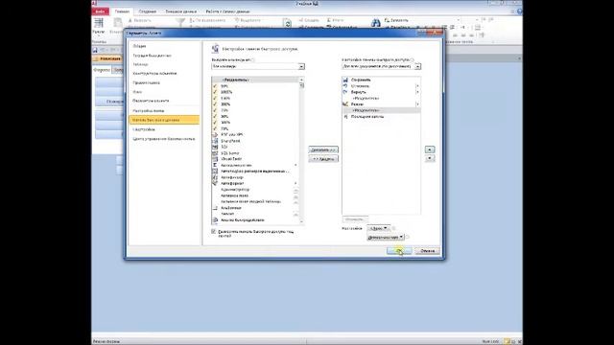Click the SharePoint command icon
Image resolution: width=614 pixels, height=345 pixels.
(x=215, y=141)
